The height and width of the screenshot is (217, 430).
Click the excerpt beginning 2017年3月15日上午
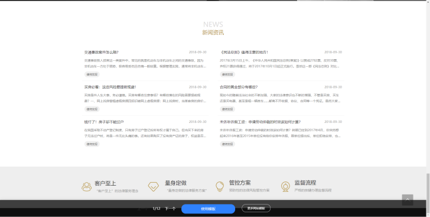coord(280,63)
